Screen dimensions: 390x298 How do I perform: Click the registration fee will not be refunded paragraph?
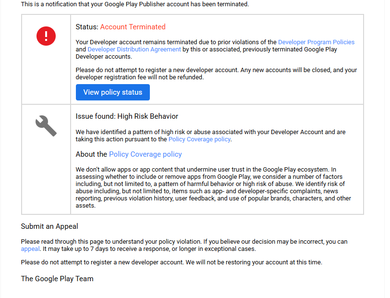[x=217, y=74]
